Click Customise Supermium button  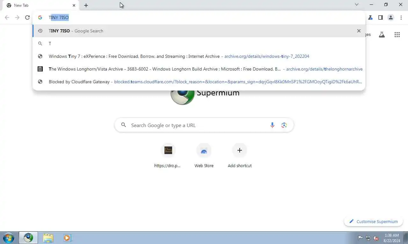click(x=373, y=221)
